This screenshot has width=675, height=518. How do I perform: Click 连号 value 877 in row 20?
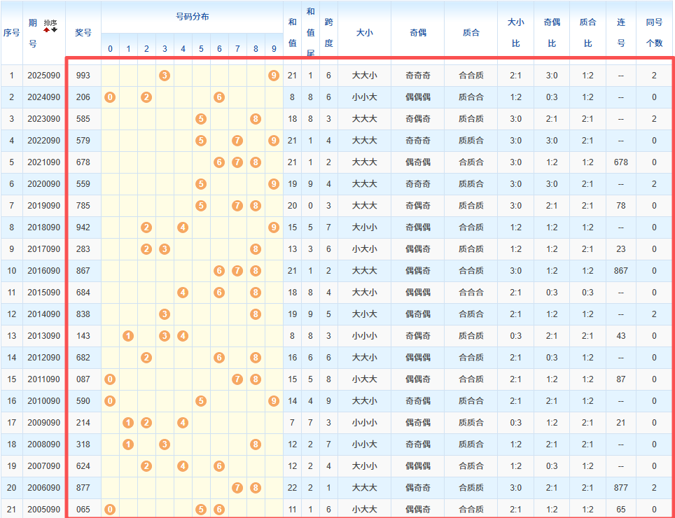[620, 487]
